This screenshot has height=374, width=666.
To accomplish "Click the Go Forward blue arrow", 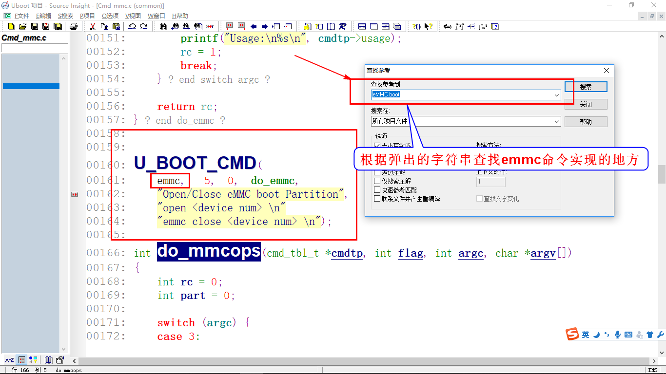I will 265,26.
